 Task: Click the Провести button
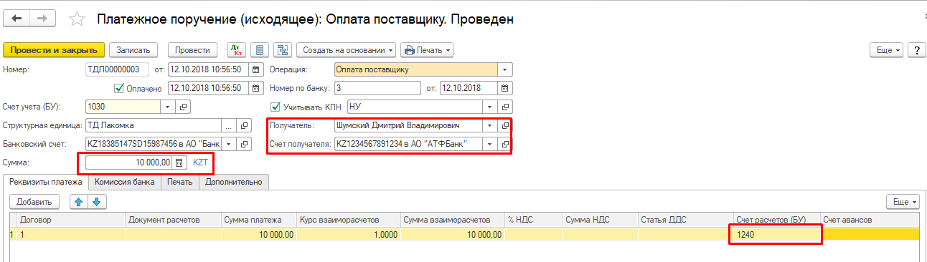192,50
